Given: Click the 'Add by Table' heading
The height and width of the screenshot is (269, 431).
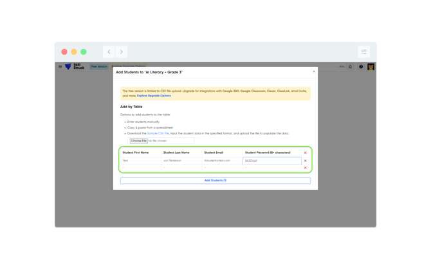Looking at the screenshot, I should pyautogui.click(x=131, y=107).
